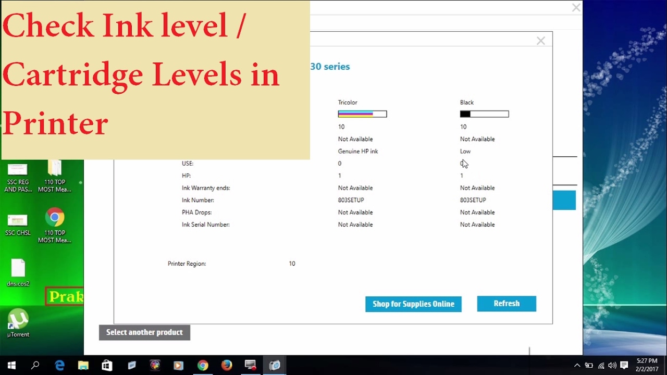Open the volume speaker tray icon

[612, 366]
